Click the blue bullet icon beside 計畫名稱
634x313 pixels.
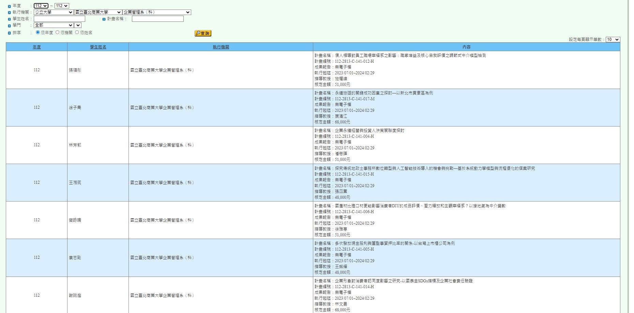[104, 19]
